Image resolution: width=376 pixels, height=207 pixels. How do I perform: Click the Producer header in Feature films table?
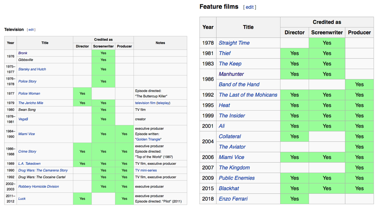pyautogui.click(x=359, y=33)
